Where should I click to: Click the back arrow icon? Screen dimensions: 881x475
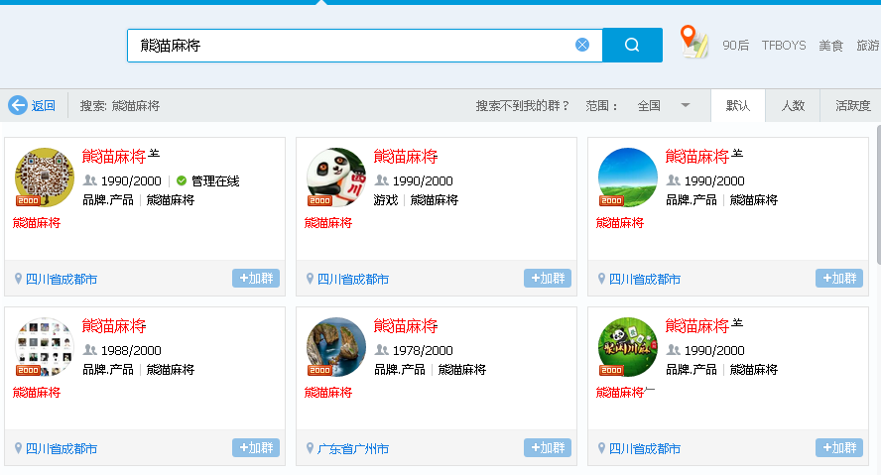click(x=18, y=106)
